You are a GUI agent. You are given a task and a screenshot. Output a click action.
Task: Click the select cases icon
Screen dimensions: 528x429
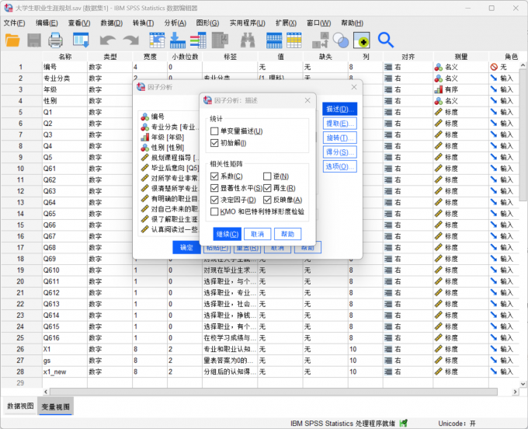click(362, 40)
